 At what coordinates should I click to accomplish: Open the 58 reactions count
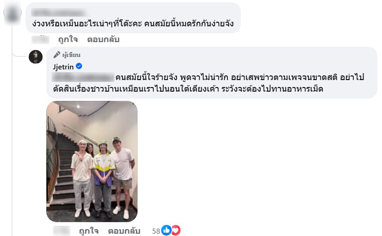(156, 231)
